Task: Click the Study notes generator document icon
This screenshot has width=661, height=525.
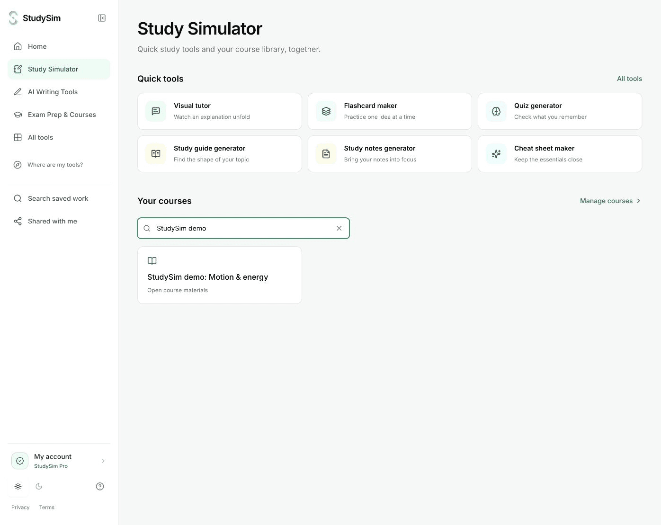Action: 326,154
